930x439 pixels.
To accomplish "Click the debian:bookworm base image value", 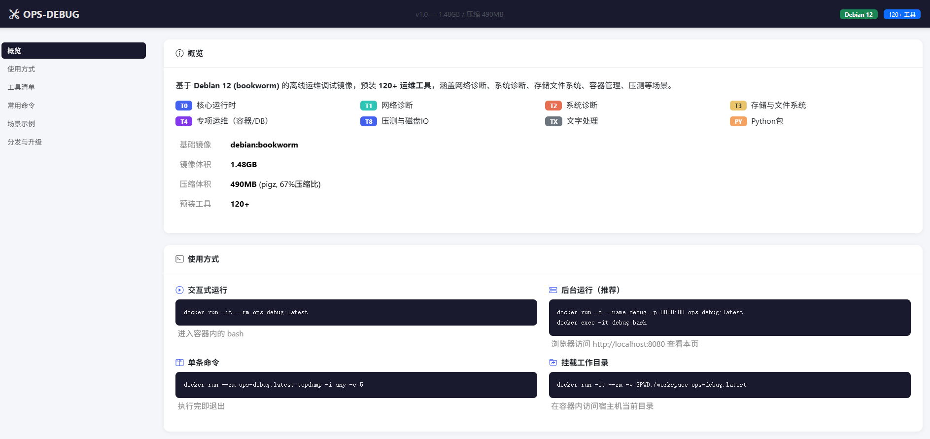I will pos(264,145).
